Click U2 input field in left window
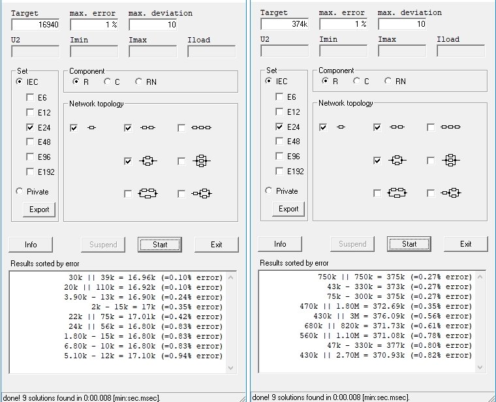This screenshot has height=402, width=496. tap(35, 52)
